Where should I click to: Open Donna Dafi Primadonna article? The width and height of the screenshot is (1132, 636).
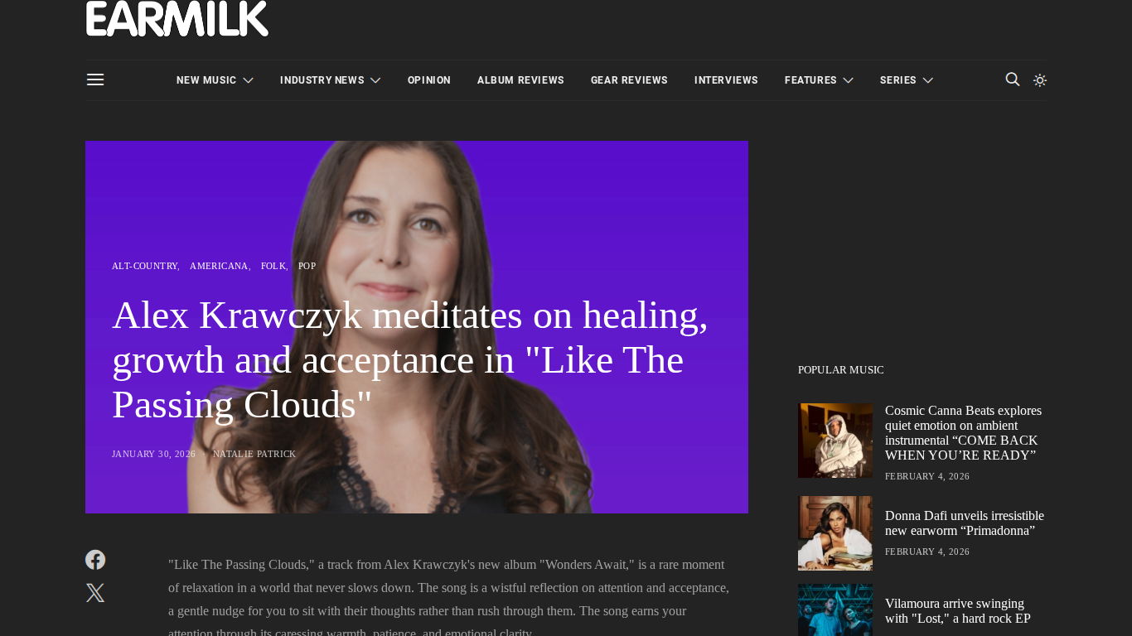point(965,523)
